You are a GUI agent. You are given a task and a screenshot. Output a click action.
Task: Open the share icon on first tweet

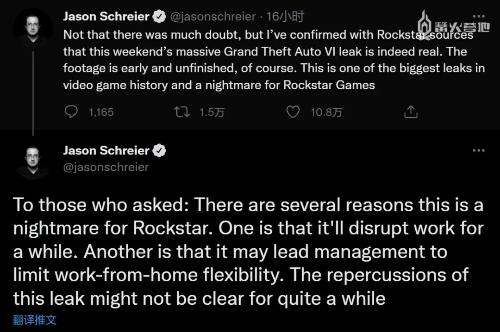411,112
